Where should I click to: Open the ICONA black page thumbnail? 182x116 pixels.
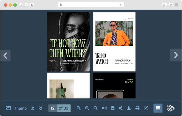(114, 85)
